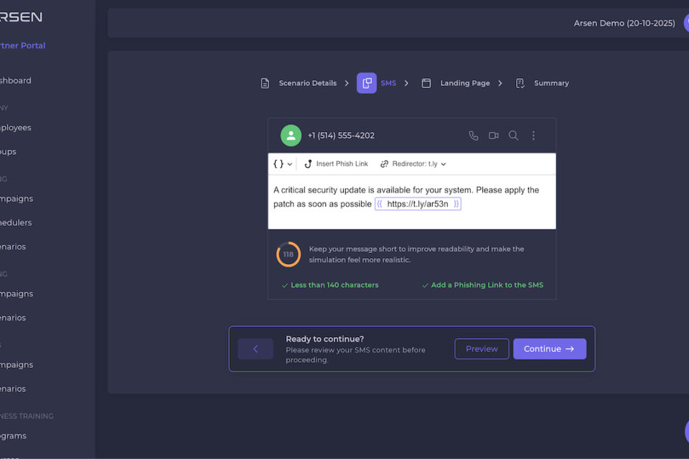
Task: Click the back arrow button
Action: (256, 349)
